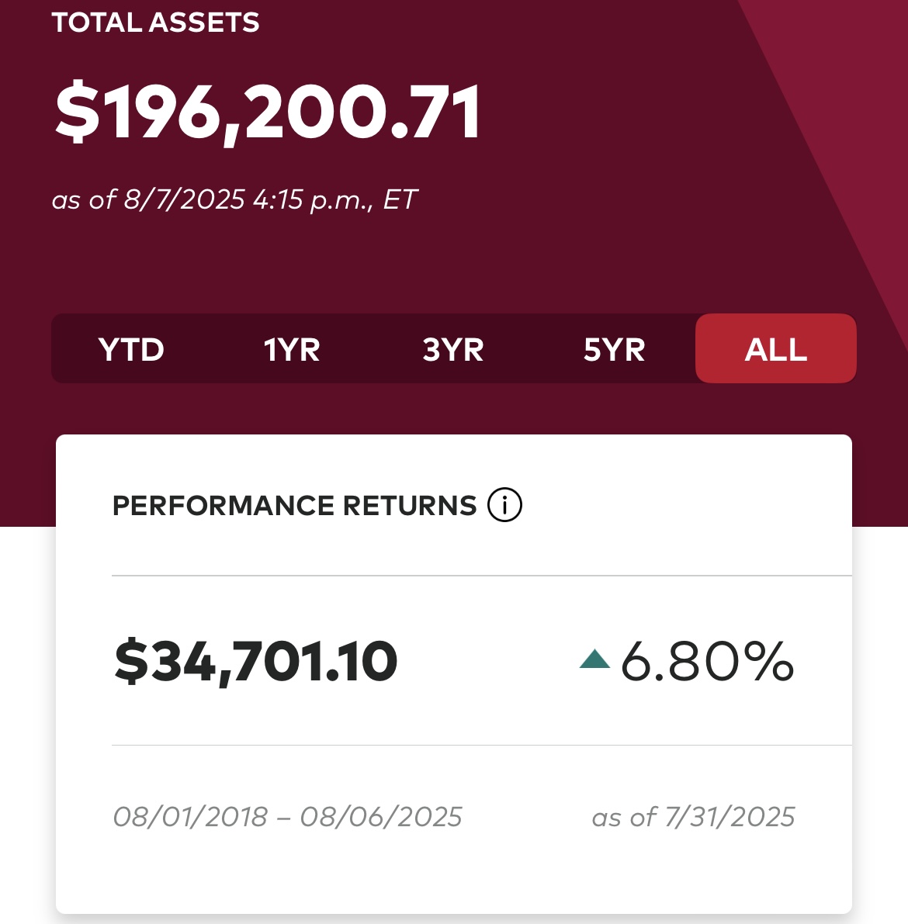The height and width of the screenshot is (924, 908).
Task: Click the divider line above the date range
Action: [x=481, y=745]
